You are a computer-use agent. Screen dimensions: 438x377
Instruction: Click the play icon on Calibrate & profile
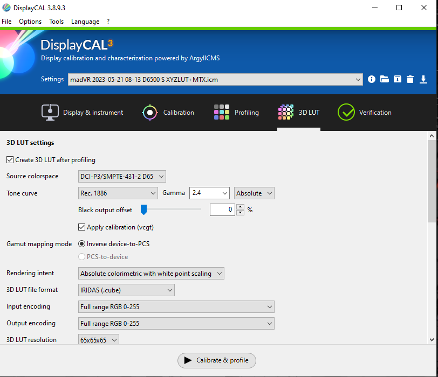[x=188, y=360]
